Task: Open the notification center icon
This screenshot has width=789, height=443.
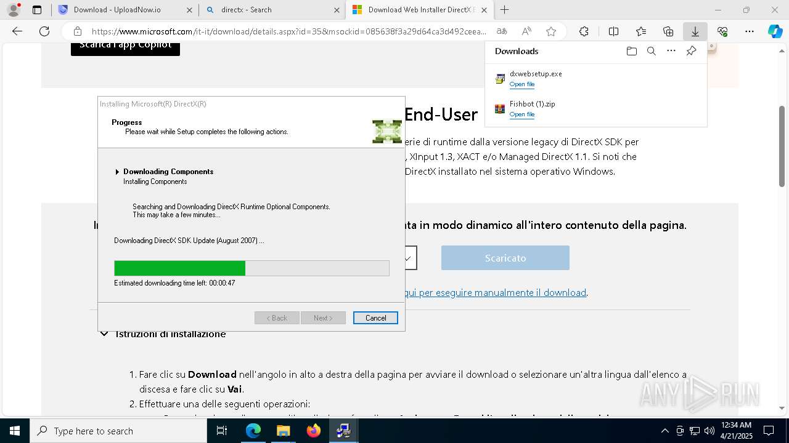Action: point(769,431)
